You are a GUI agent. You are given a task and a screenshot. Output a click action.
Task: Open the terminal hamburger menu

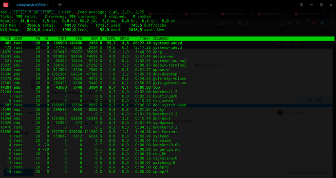(x=301, y=5)
